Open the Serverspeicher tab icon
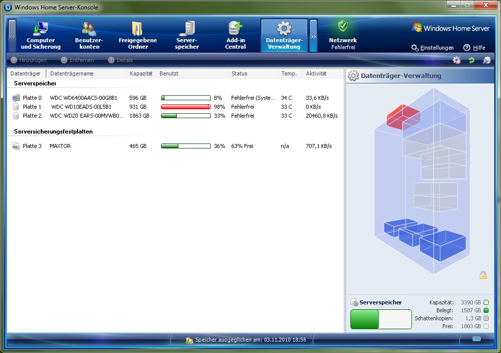 pyautogui.click(x=187, y=29)
